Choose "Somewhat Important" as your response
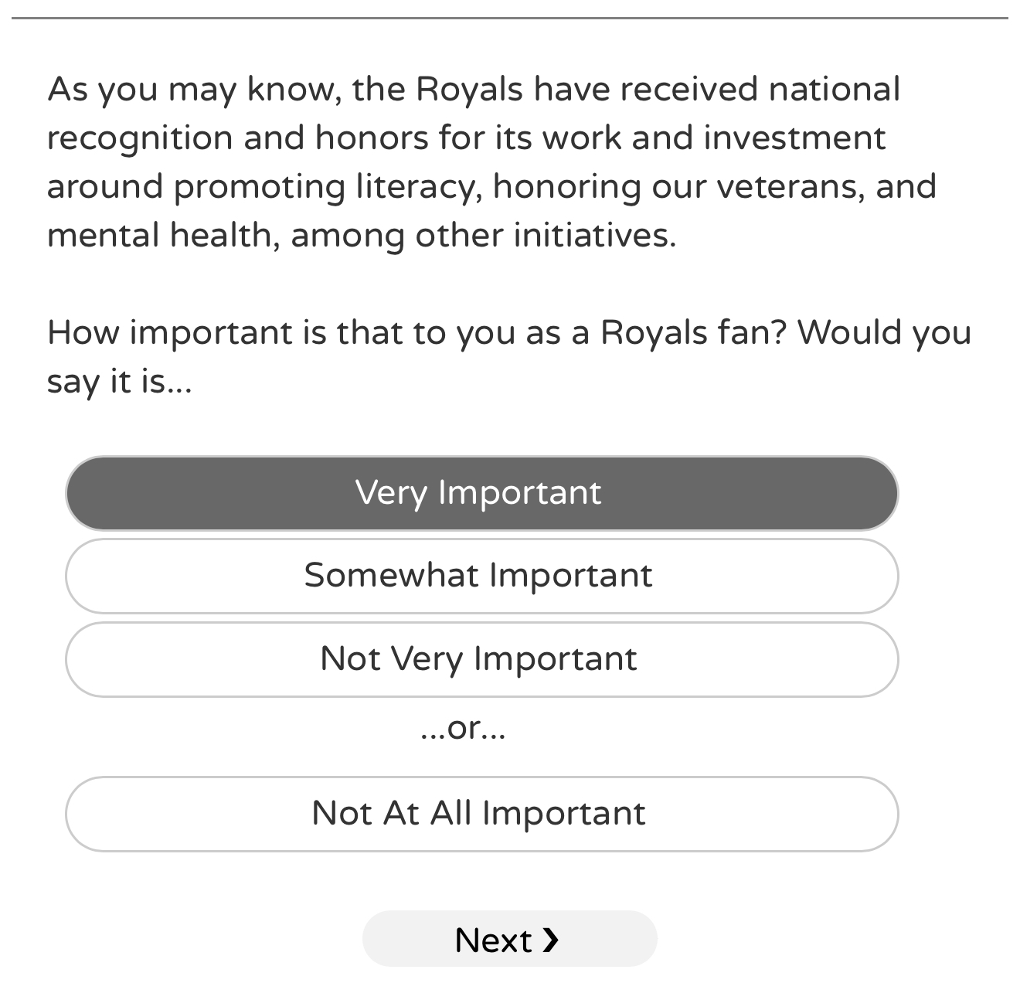The width and height of the screenshot is (1020, 1000). pos(481,576)
